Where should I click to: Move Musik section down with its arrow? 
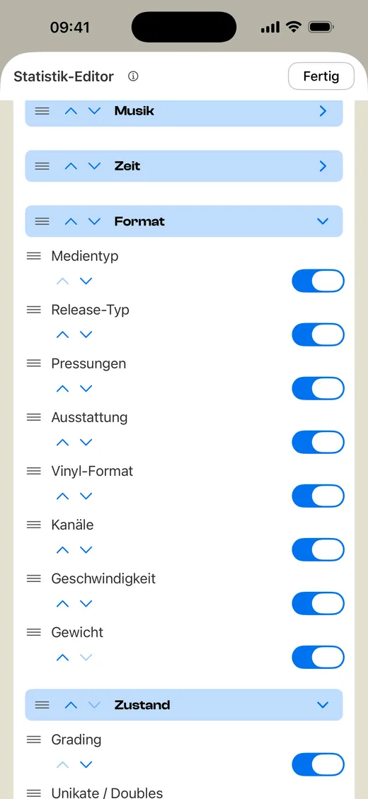click(x=94, y=110)
